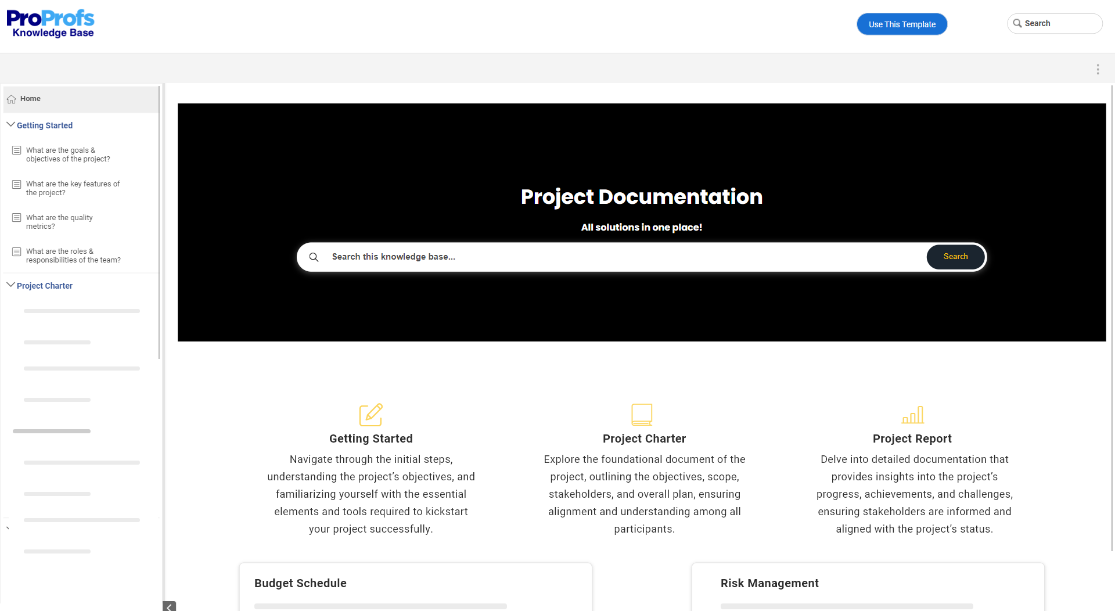Open 'What are the key features of the project?'
This screenshot has height=611, width=1115.
[x=73, y=188]
